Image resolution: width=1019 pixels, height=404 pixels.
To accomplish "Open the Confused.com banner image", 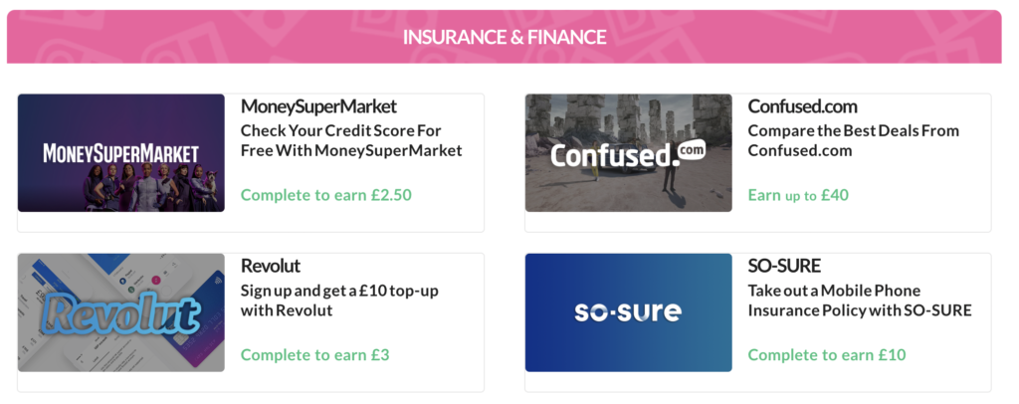I will (x=629, y=152).
